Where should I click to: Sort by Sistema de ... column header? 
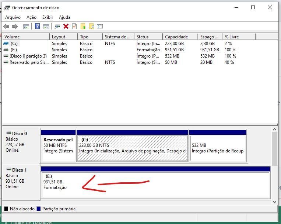118,37
